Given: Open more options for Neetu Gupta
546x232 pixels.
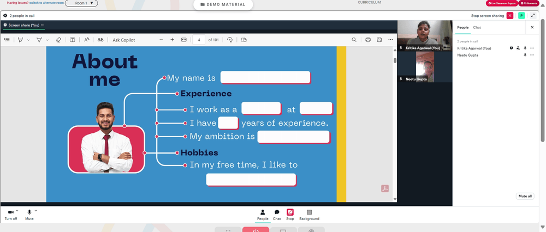Looking at the screenshot, I should pos(532,55).
